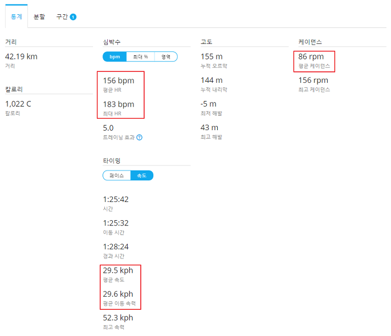
Task: Click the 42.19 km distance value
Action: (x=21, y=56)
